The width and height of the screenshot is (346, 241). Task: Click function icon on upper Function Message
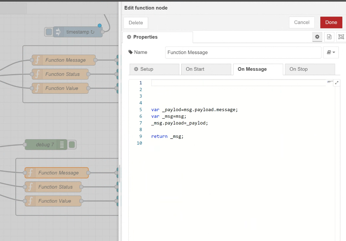pos(37,60)
